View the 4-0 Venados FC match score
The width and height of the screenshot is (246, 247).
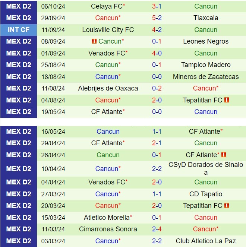pos(157,53)
